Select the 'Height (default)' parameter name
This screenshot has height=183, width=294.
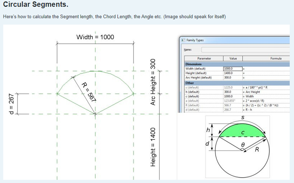pos(196,73)
